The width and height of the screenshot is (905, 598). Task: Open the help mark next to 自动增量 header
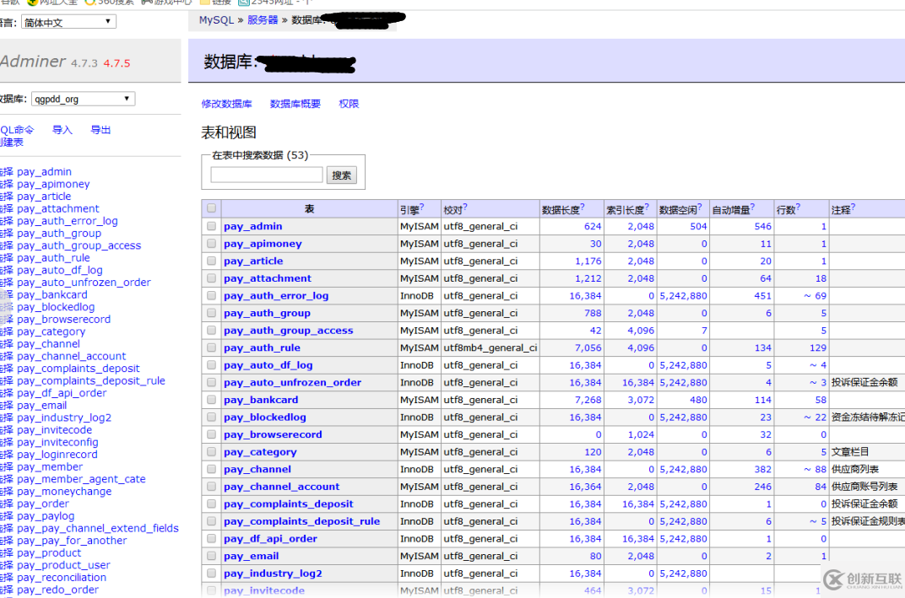click(x=752, y=207)
